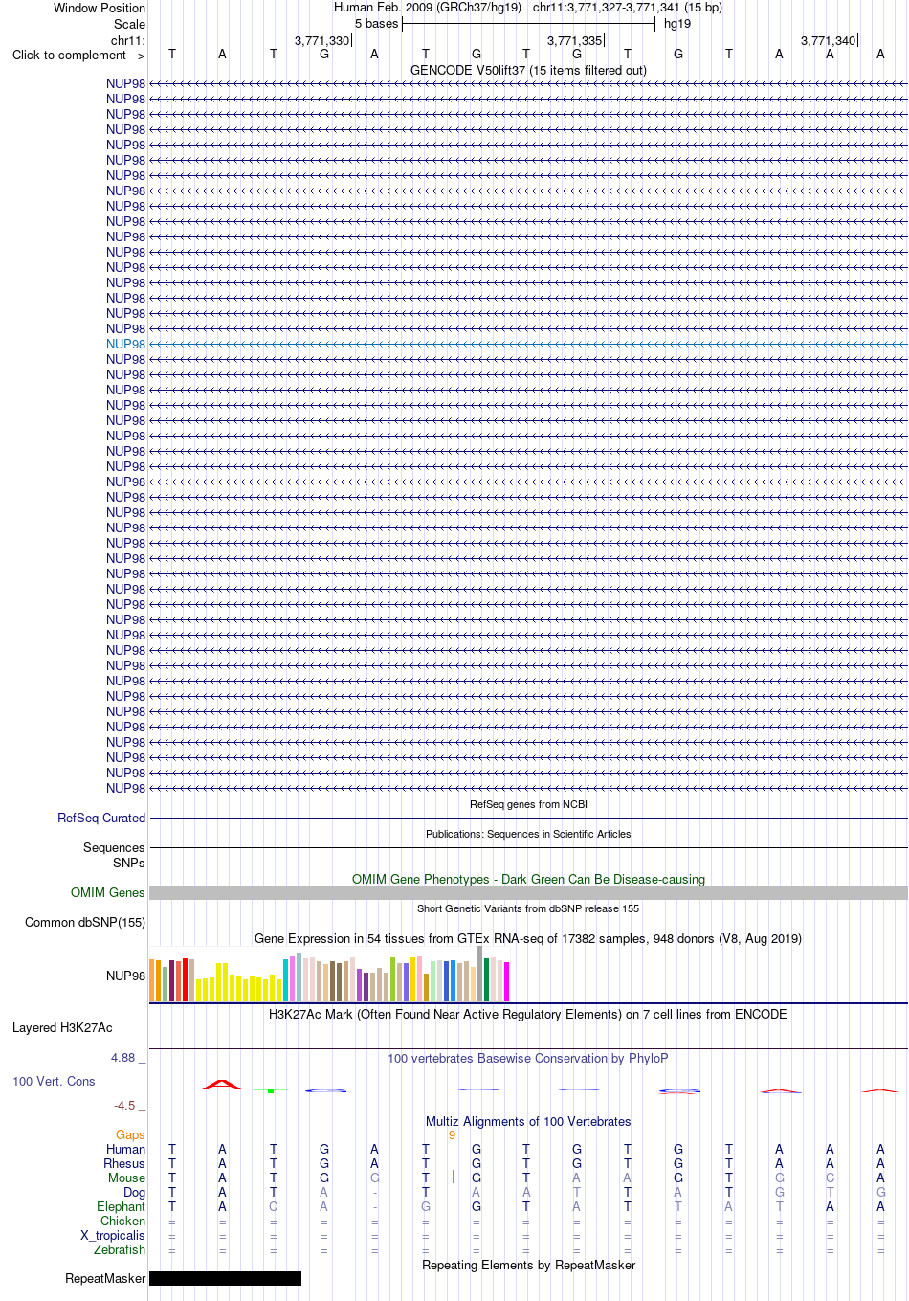The image size is (909, 1301).
Task: Open the OMIM Gene Phenotypes heading
Action: pos(528,879)
